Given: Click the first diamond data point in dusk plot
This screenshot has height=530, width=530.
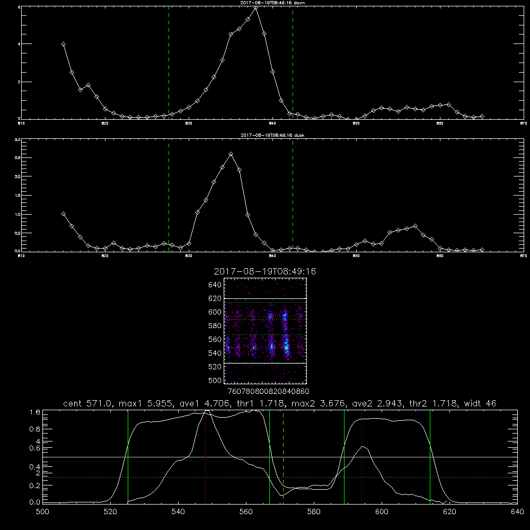Looking at the screenshot, I should [x=63, y=214].
